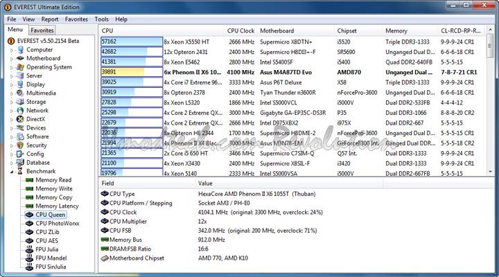Open the Report menu
The height and width of the screenshot is (277, 499).
tap(50, 19)
